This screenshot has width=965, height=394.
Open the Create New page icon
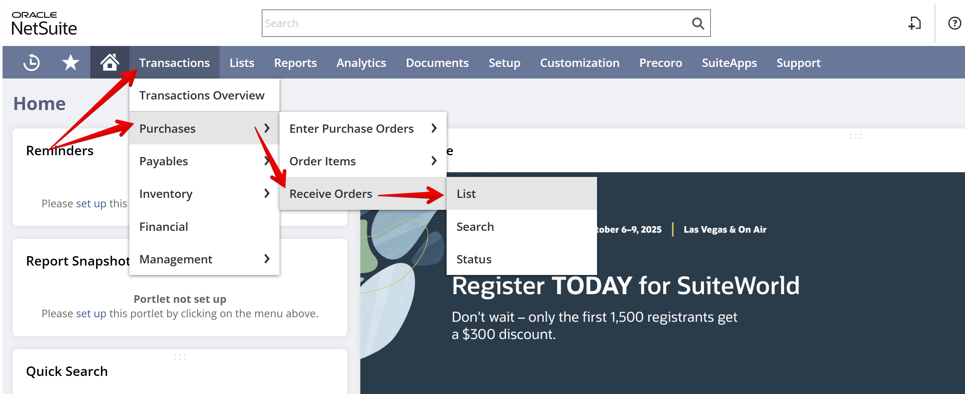pyautogui.click(x=914, y=24)
